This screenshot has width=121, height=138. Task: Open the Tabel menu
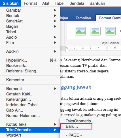click(60, 3)
